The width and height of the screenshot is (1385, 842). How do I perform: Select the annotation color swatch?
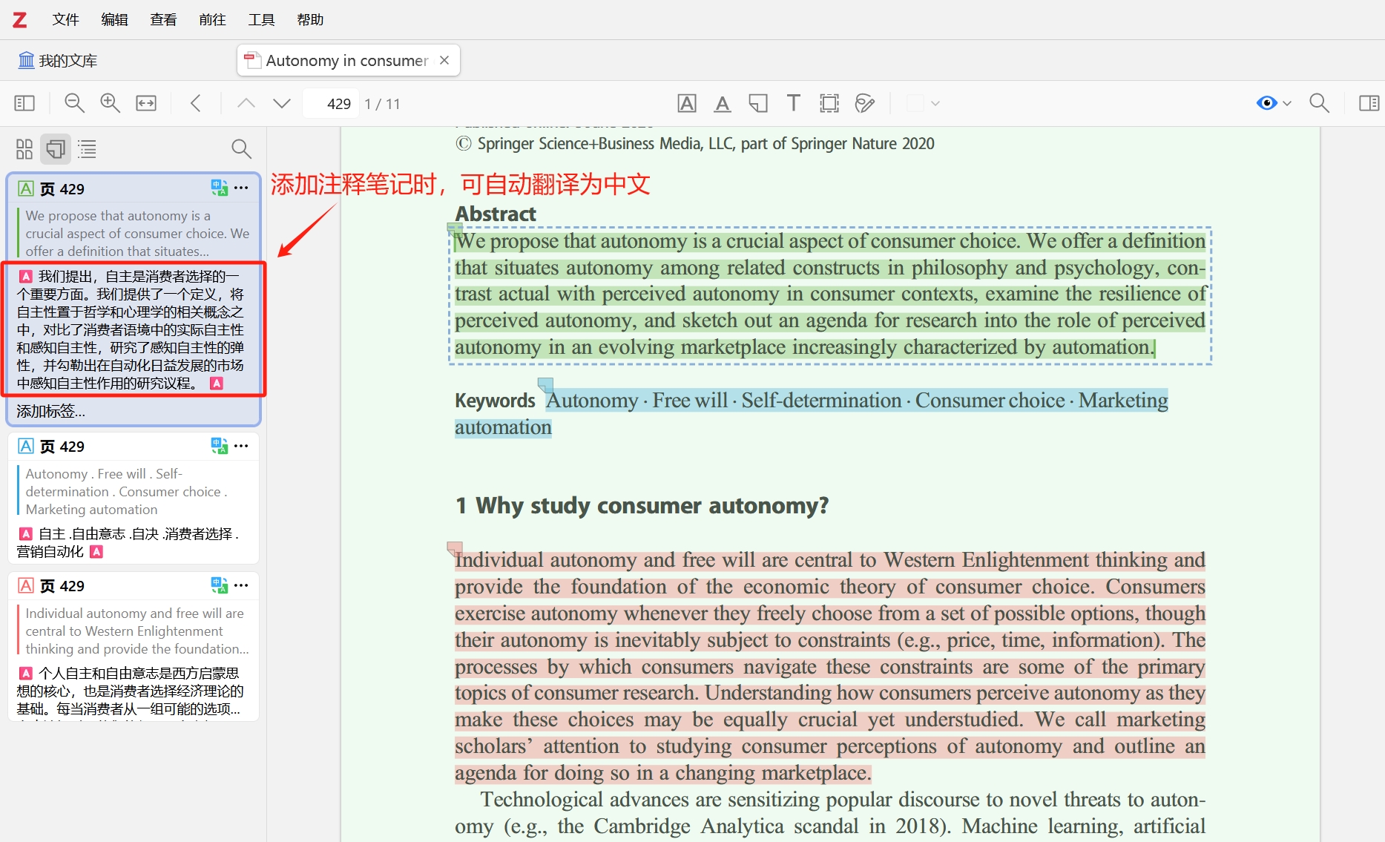tap(915, 104)
